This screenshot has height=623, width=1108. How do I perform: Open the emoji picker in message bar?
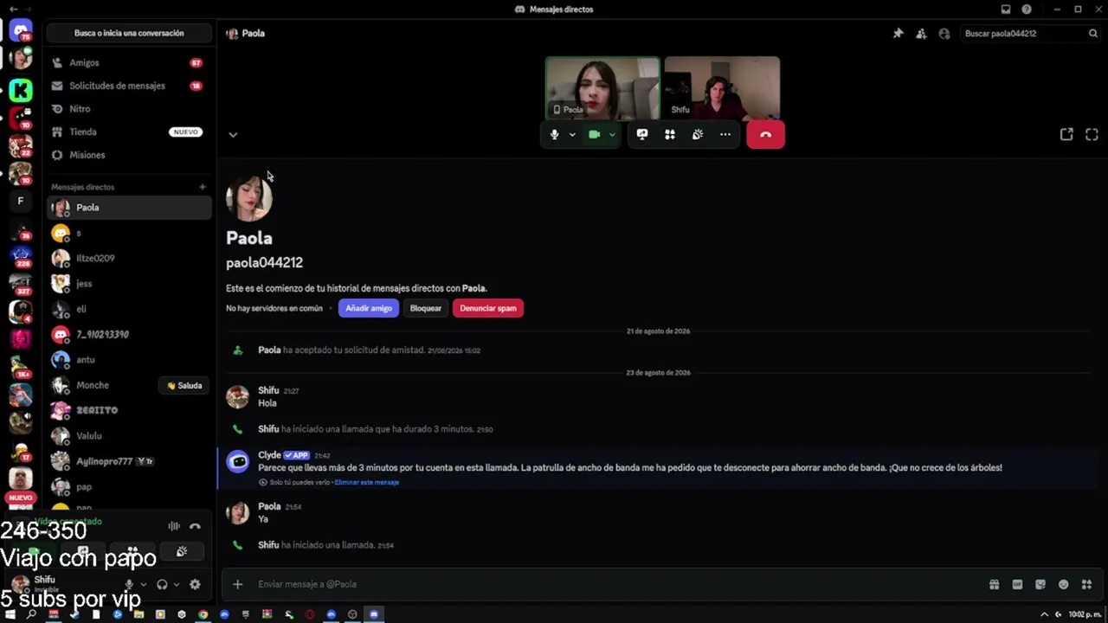1064,584
